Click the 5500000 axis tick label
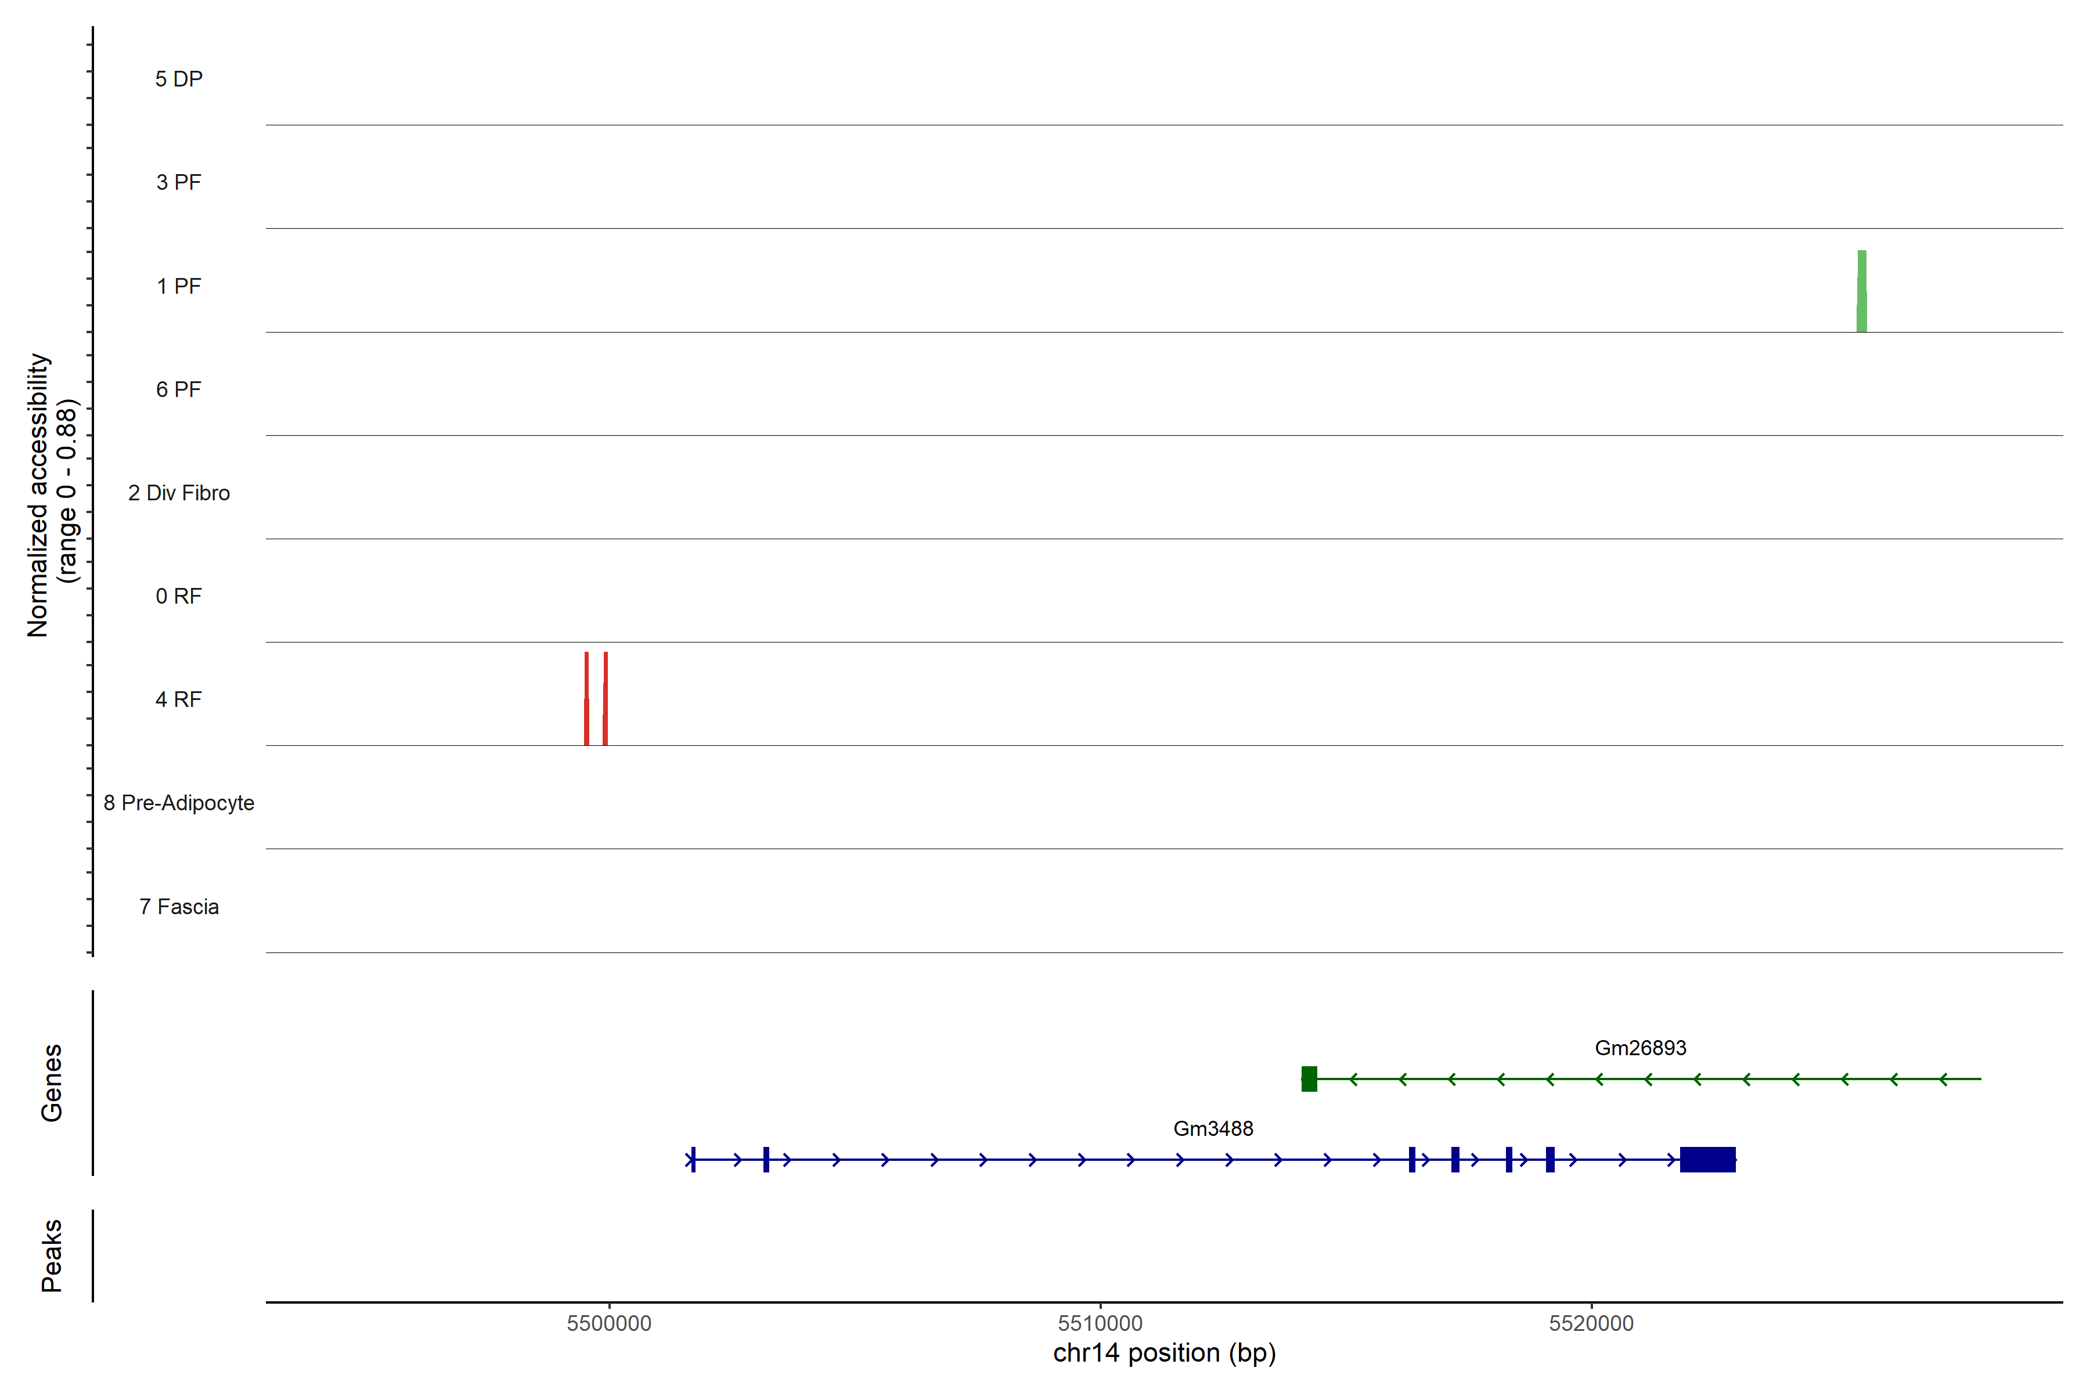 click(608, 1324)
